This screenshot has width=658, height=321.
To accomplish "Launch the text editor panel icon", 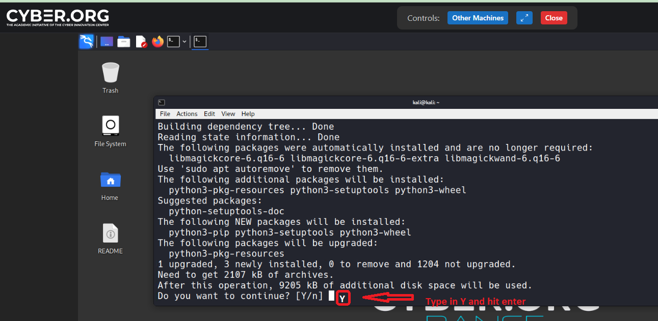I will pyautogui.click(x=141, y=42).
